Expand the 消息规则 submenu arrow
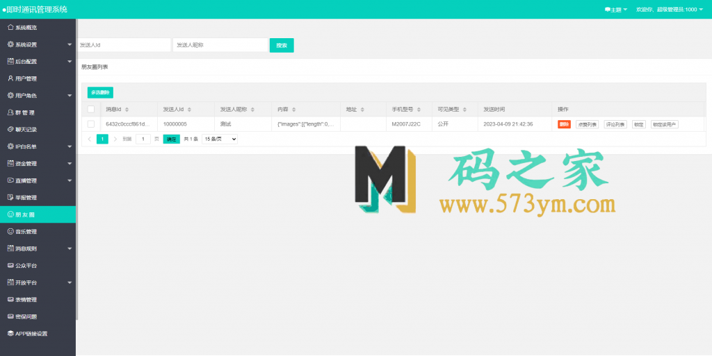This screenshot has width=712, height=356. click(70, 248)
